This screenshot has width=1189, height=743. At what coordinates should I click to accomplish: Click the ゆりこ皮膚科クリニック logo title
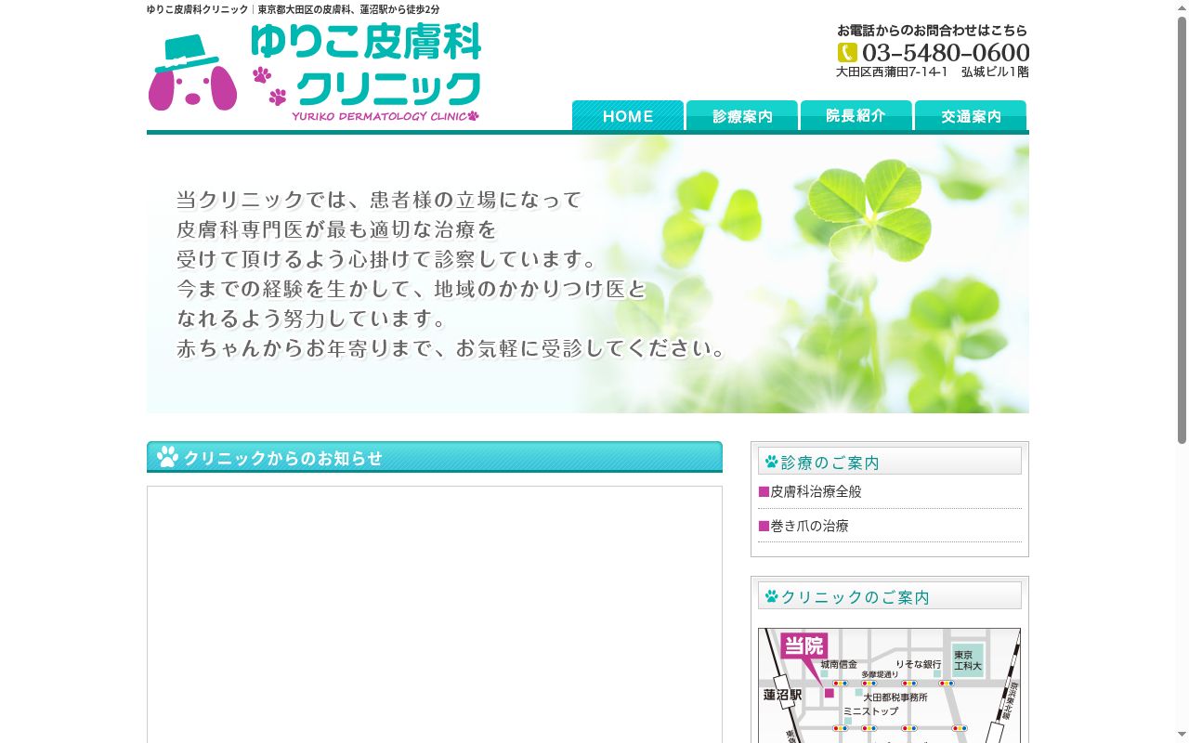pos(366,64)
